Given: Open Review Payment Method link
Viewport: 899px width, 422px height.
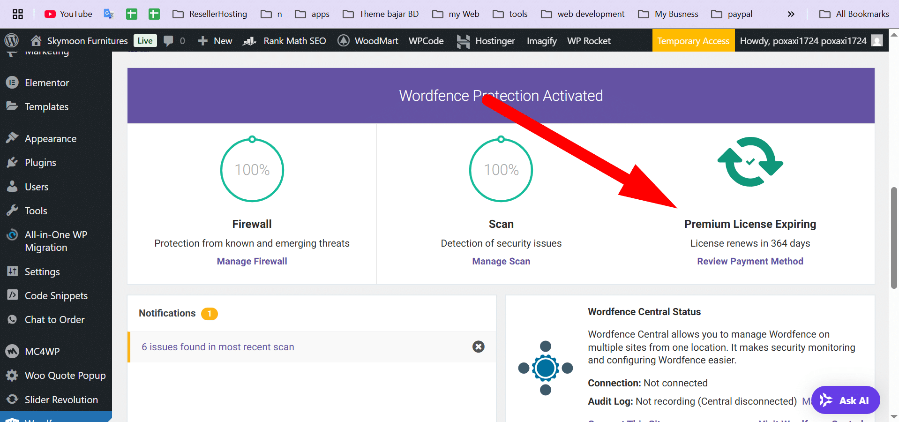Looking at the screenshot, I should [750, 261].
